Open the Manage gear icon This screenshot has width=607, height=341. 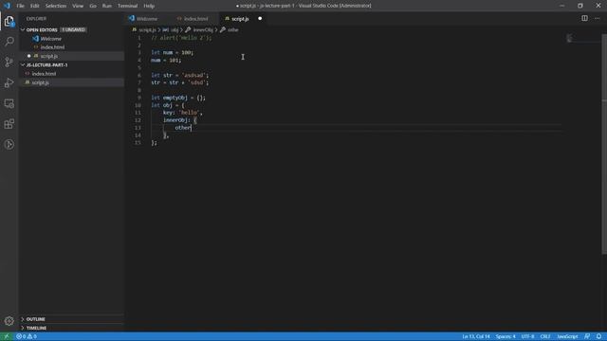click(9, 321)
